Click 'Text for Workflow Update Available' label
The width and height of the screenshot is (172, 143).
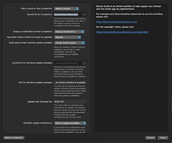click(36, 83)
